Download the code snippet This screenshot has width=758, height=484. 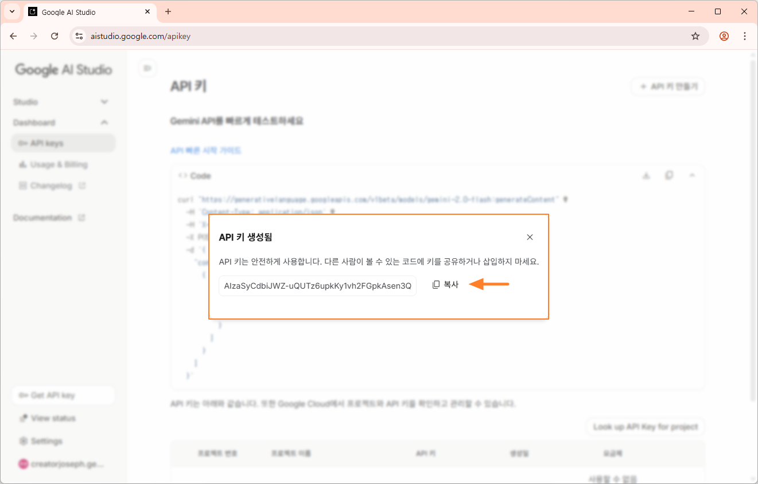646,175
